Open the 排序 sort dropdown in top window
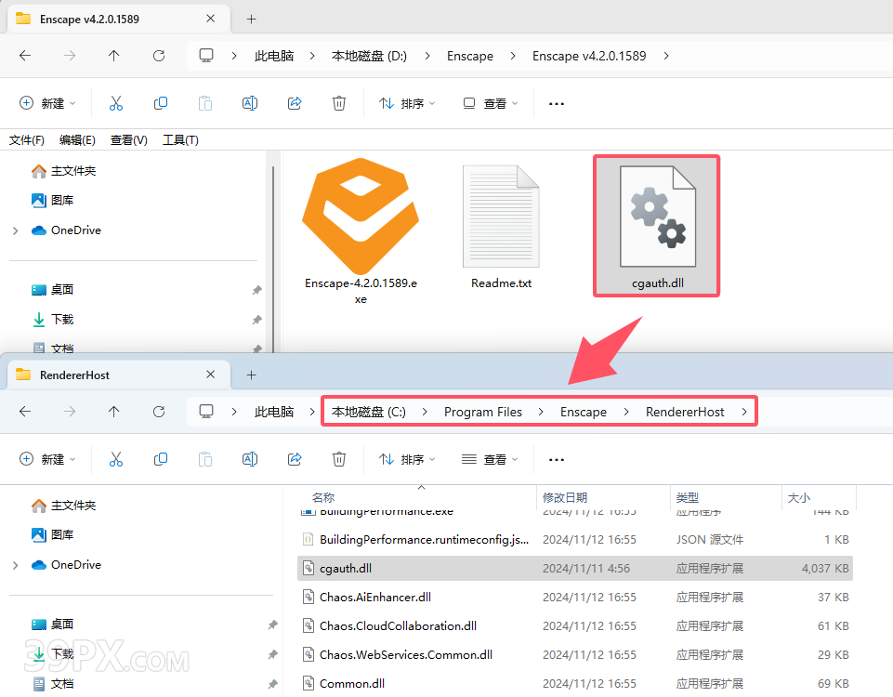The width and height of the screenshot is (893, 697). pos(407,103)
